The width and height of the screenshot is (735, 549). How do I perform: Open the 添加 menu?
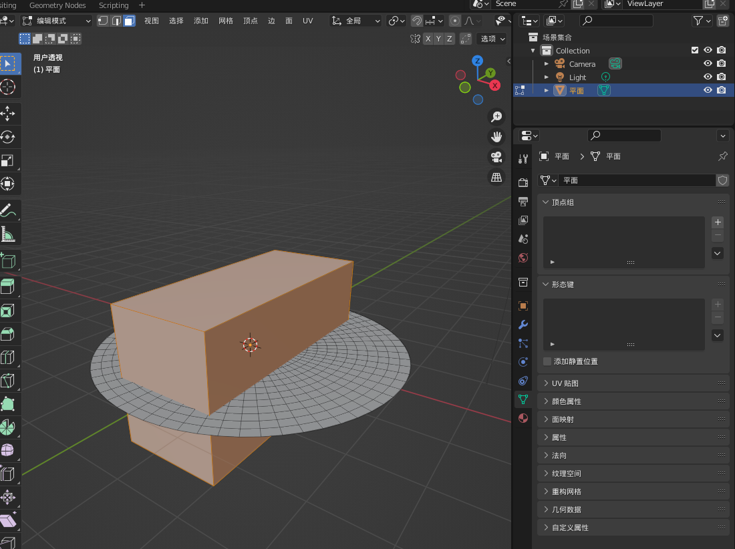(x=201, y=21)
